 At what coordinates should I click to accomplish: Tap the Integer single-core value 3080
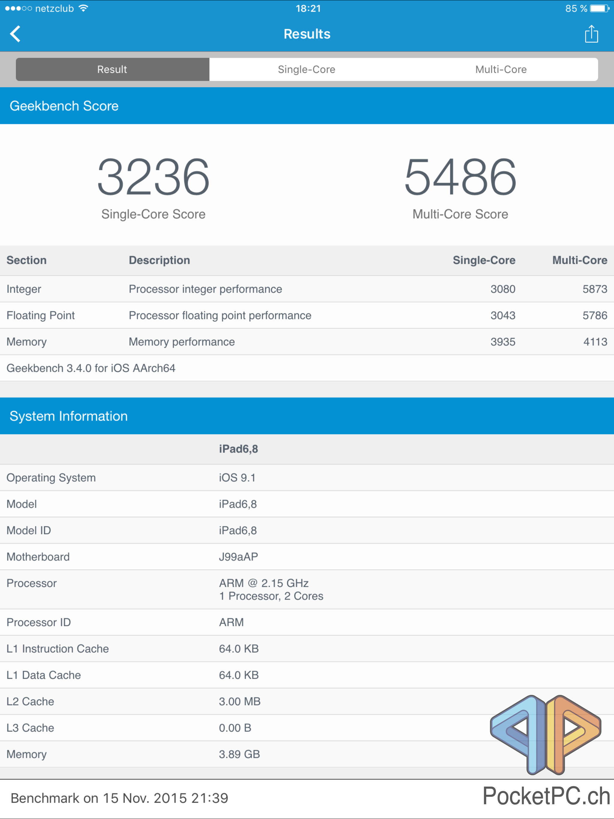502,289
